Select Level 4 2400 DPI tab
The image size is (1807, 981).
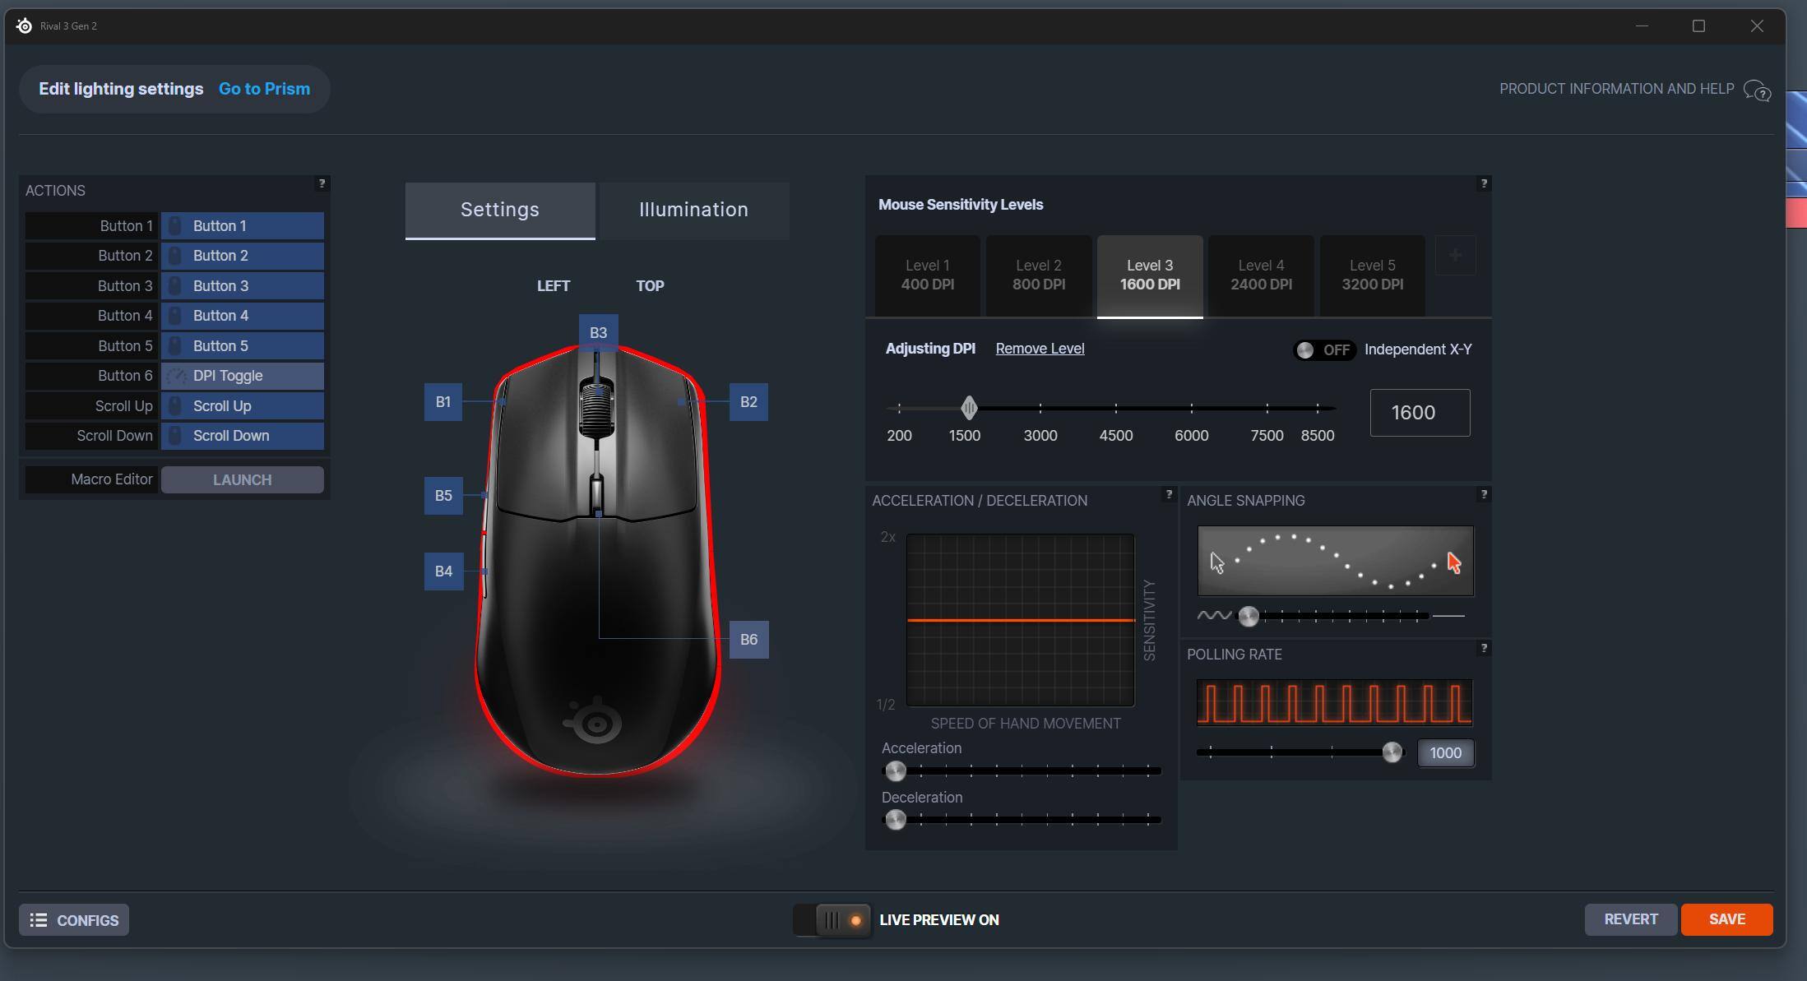coord(1260,275)
